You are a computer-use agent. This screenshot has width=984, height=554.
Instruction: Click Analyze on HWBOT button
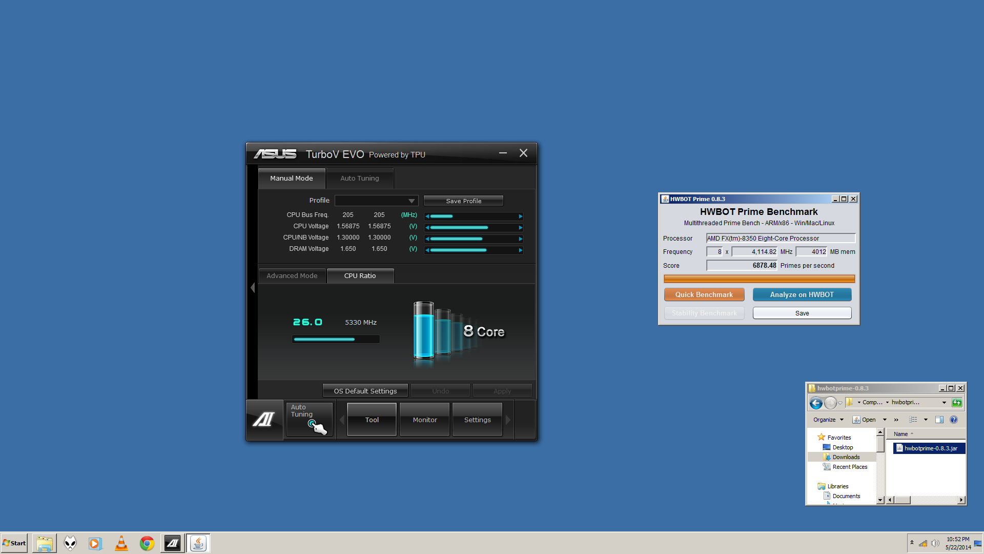pos(802,294)
